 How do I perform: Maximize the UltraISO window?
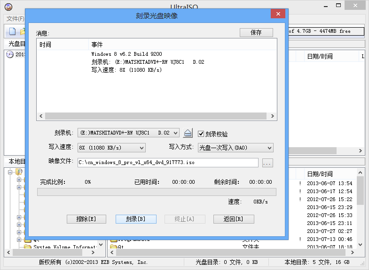pos(338,5)
